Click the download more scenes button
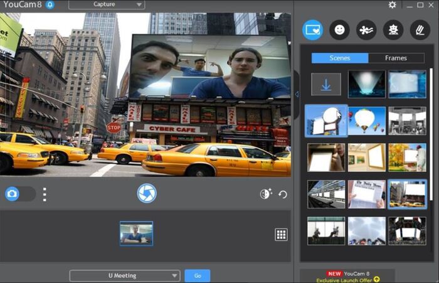The image size is (439, 283). point(326,84)
